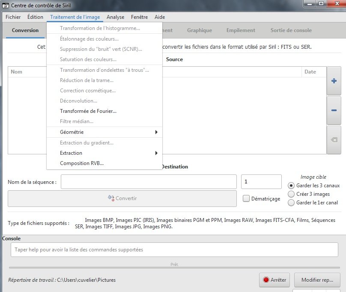The width and height of the screenshot is (346, 292).
Task: Select Garder le 1er canal radio
Action: click(x=291, y=203)
